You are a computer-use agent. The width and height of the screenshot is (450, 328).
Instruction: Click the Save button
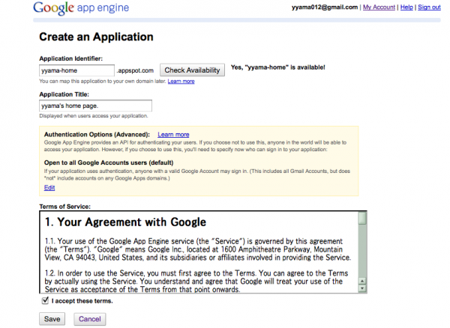point(52,319)
